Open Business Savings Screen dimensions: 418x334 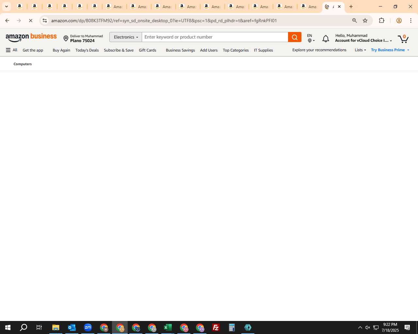click(x=180, y=50)
